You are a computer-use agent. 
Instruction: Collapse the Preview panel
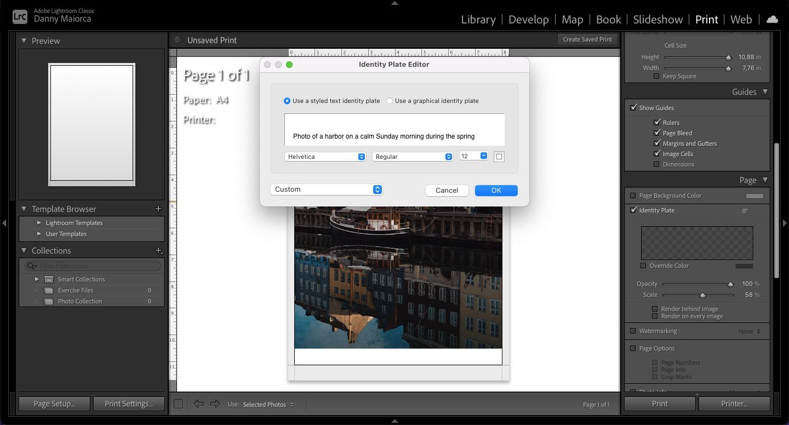coord(24,41)
